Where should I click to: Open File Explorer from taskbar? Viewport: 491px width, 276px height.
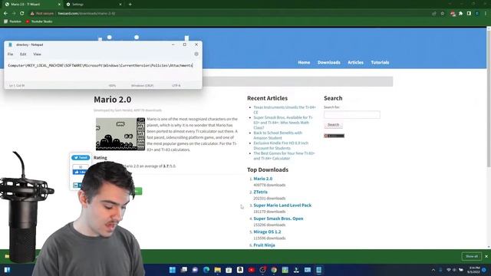[x=217, y=270]
